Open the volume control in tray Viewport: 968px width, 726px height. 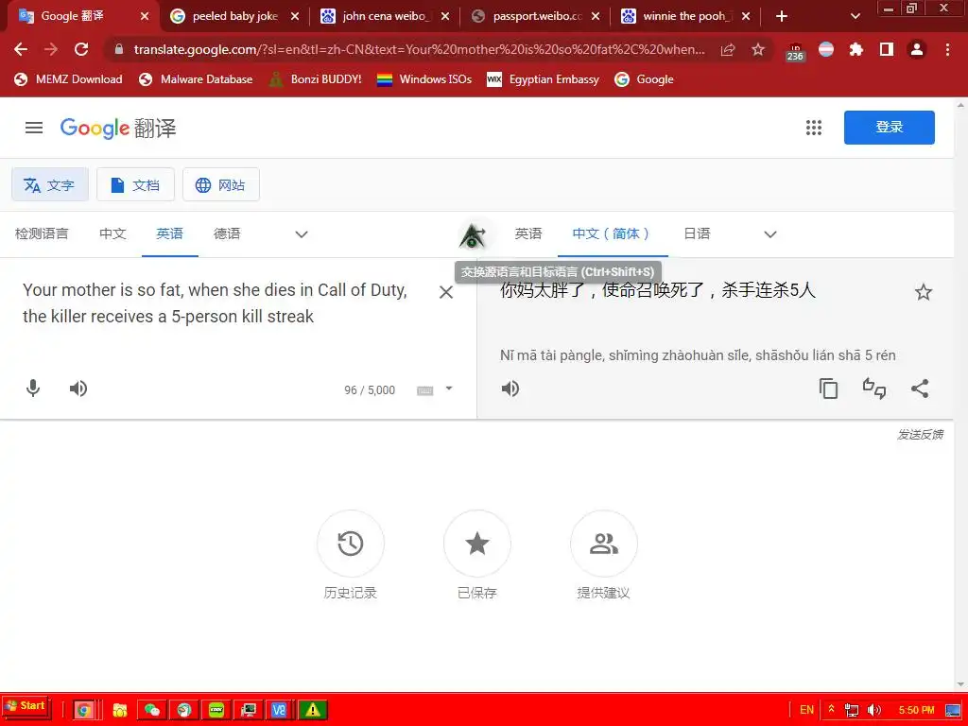[873, 710]
